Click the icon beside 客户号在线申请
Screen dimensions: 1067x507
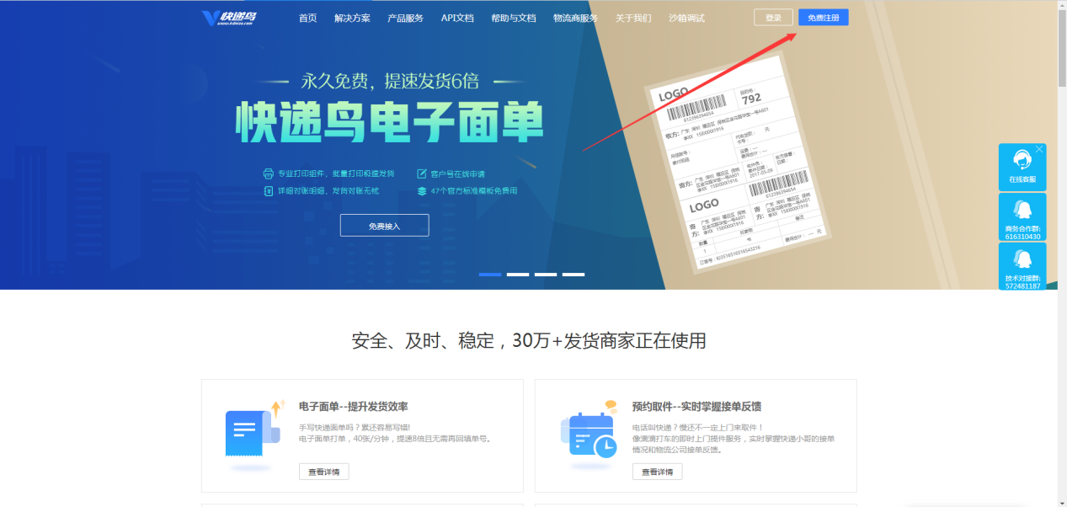point(422,173)
